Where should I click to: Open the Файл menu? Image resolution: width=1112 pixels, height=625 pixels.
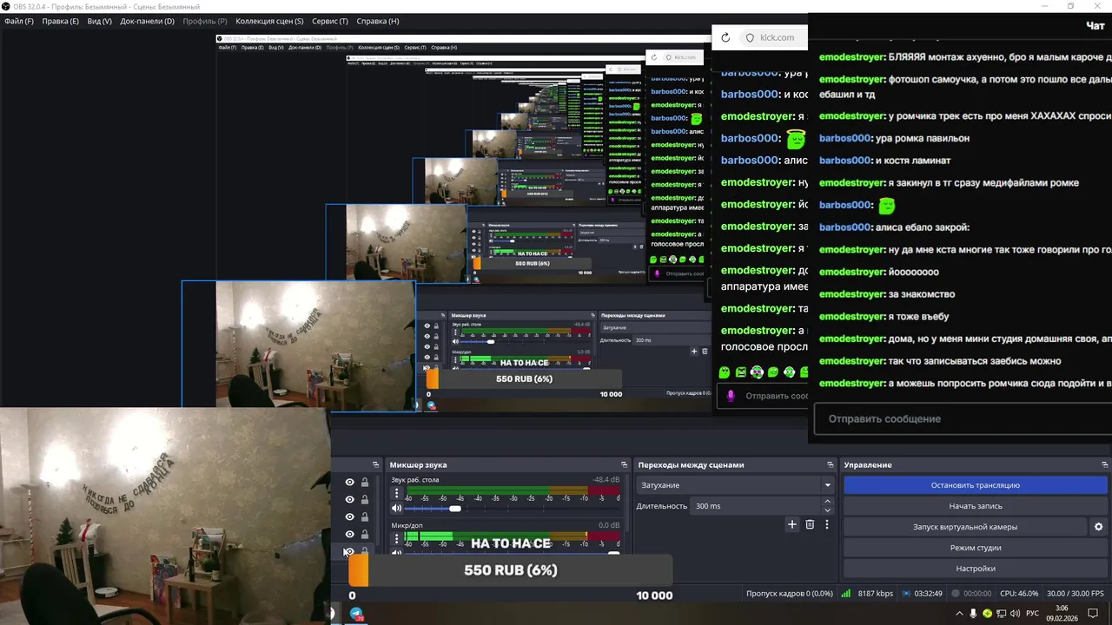[x=19, y=21]
